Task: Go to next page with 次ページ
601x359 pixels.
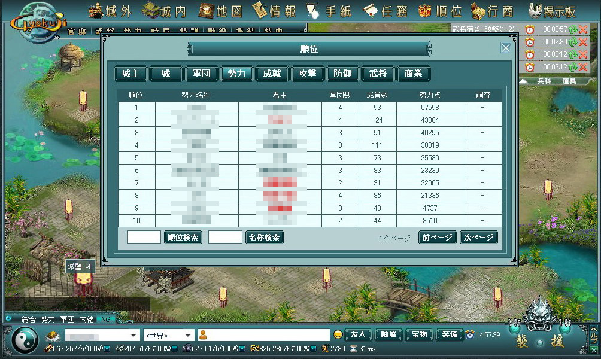Action: 479,237
